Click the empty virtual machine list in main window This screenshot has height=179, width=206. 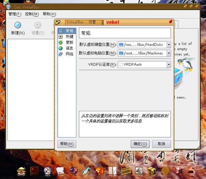(31, 90)
